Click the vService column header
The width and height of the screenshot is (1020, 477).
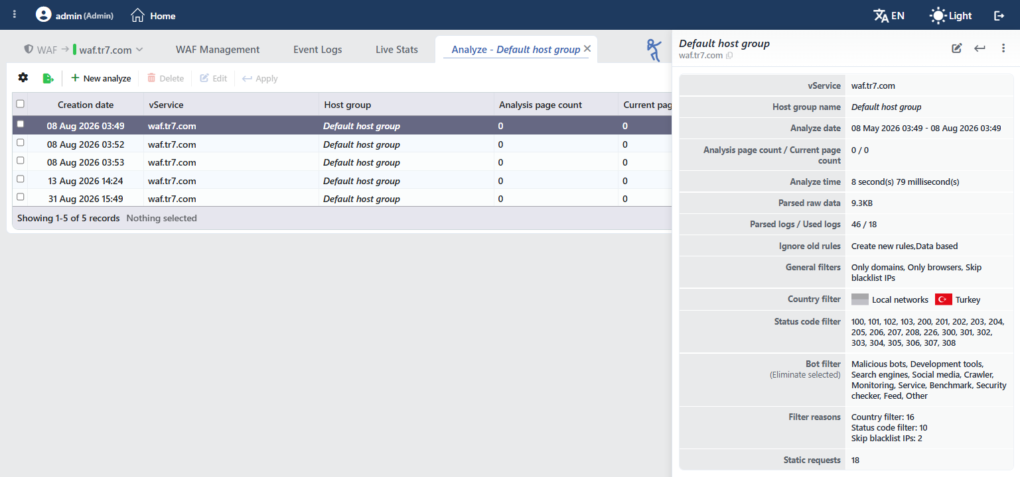(x=231, y=105)
